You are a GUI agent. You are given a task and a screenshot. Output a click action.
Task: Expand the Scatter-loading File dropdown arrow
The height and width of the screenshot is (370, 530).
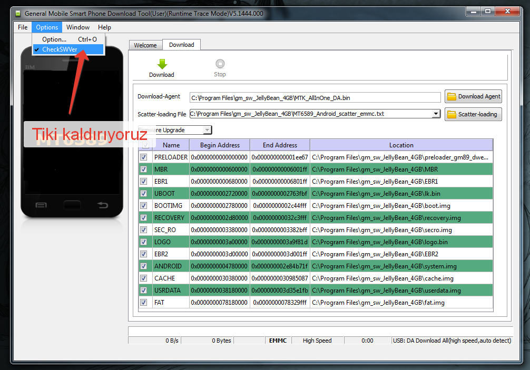tap(436, 114)
